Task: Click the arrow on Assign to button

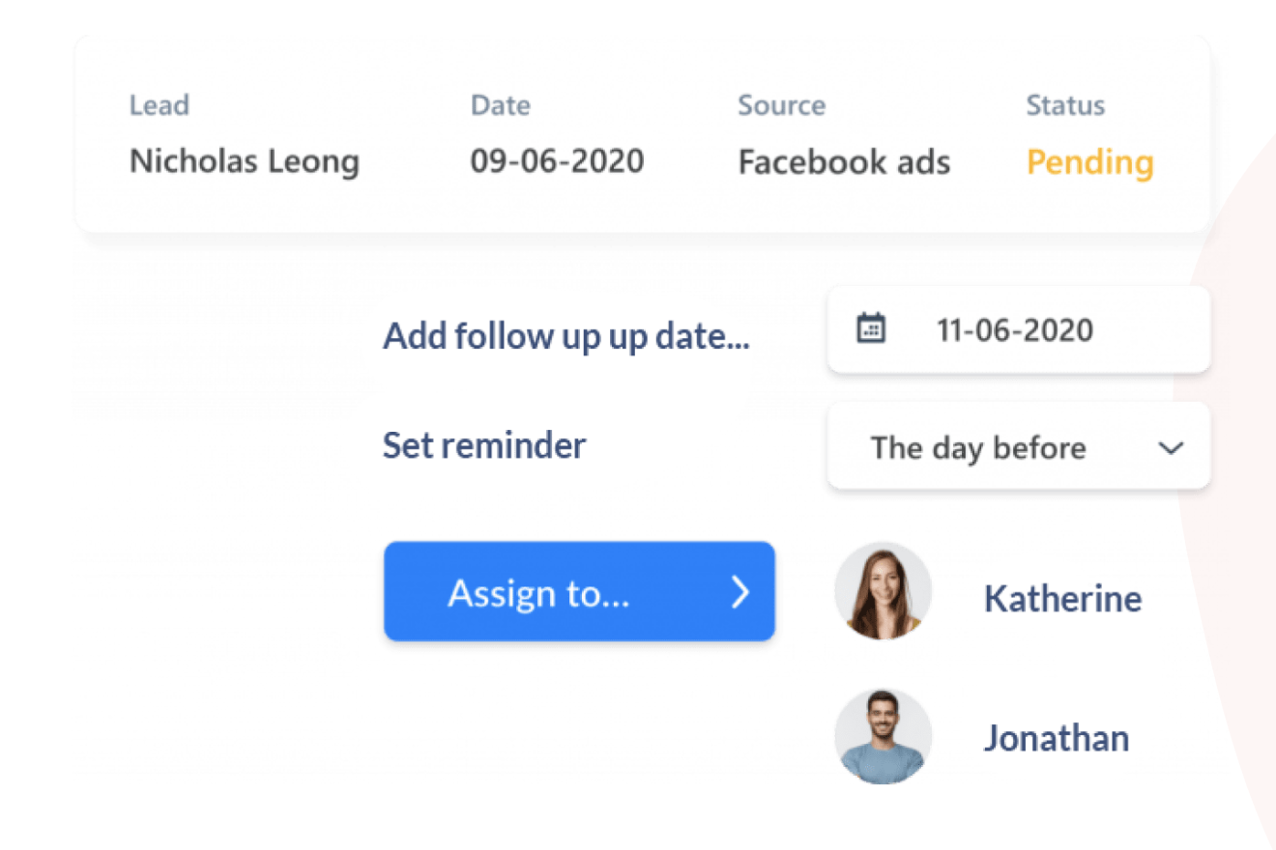Action: pos(739,591)
